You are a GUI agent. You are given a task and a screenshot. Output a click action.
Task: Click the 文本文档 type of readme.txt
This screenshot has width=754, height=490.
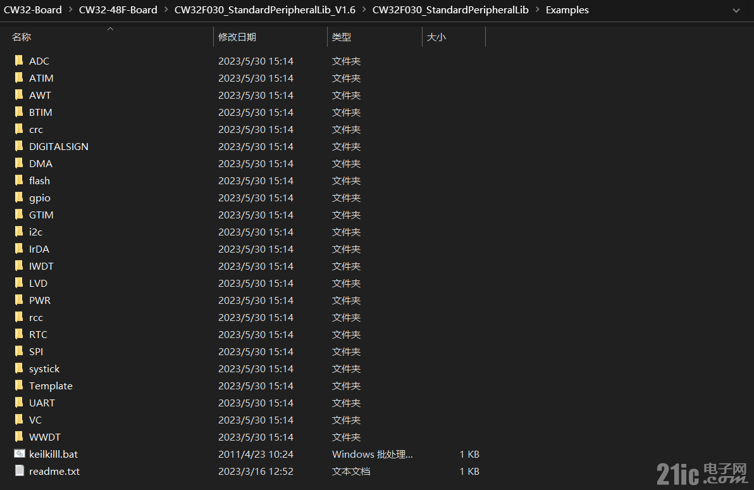[351, 471]
